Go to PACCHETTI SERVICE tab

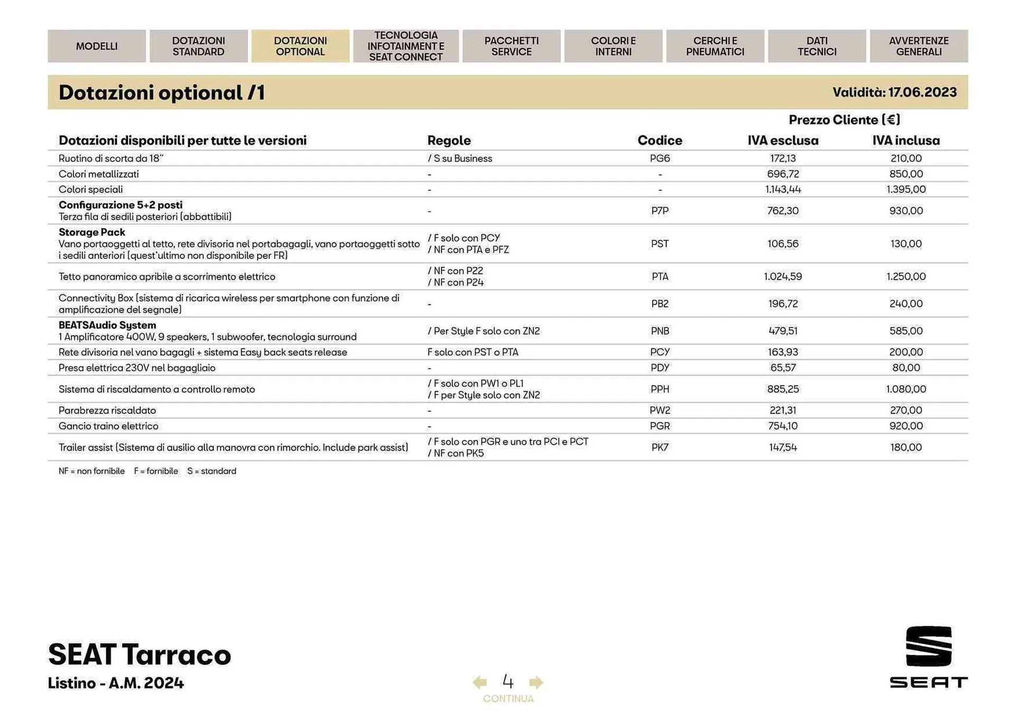click(x=511, y=46)
